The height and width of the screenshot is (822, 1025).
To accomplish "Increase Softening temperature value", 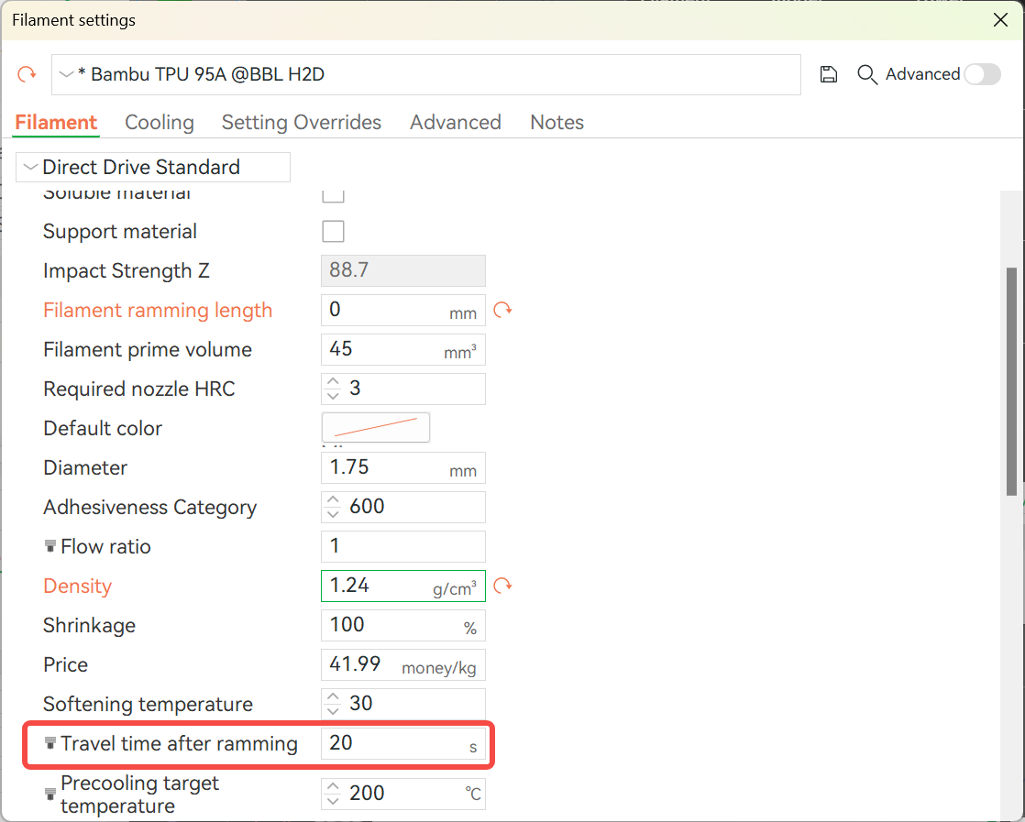I will pyautogui.click(x=333, y=696).
